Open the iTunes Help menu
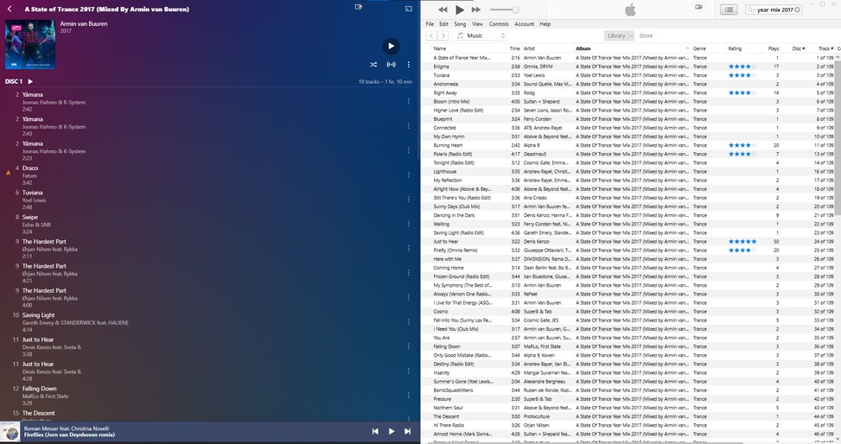 click(545, 24)
